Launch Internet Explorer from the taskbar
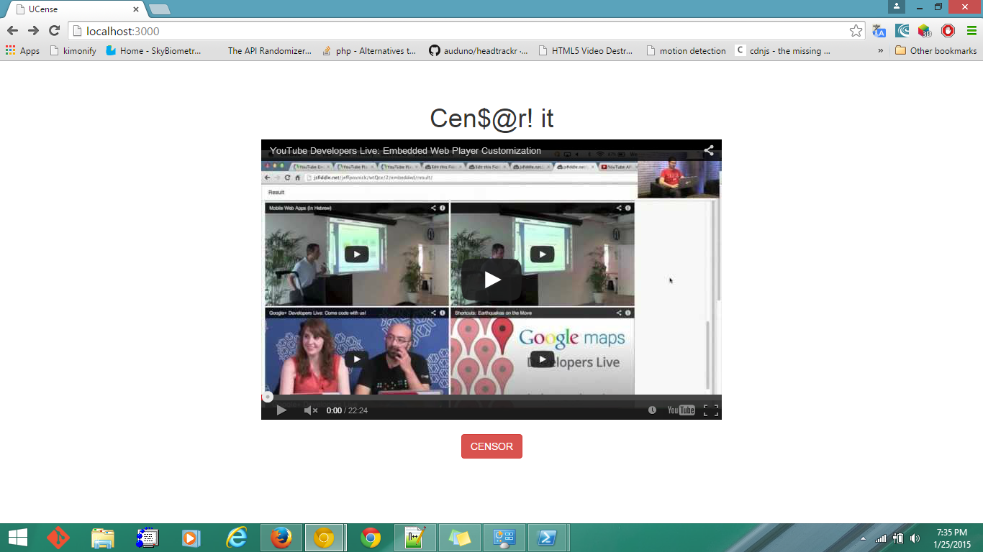The width and height of the screenshot is (983, 552). pyautogui.click(x=236, y=538)
